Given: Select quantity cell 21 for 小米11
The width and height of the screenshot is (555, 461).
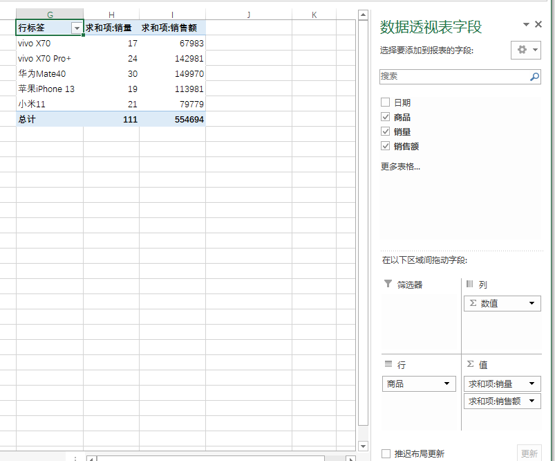Looking at the screenshot, I should [111, 104].
